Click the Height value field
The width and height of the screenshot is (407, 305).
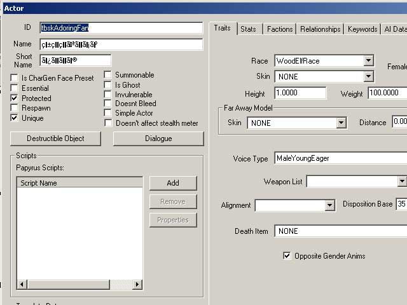[300, 93]
